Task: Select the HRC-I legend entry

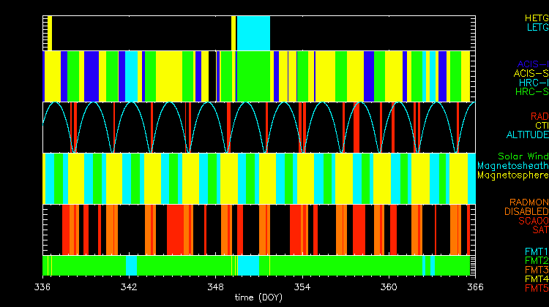Action: pyautogui.click(x=534, y=83)
